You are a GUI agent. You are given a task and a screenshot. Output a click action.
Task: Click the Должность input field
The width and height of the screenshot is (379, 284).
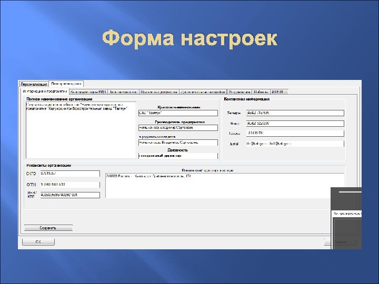tap(178, 156)
